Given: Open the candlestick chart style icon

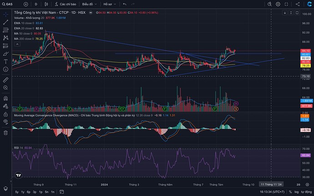Looking at the screenshot, I should click(46, 4).
